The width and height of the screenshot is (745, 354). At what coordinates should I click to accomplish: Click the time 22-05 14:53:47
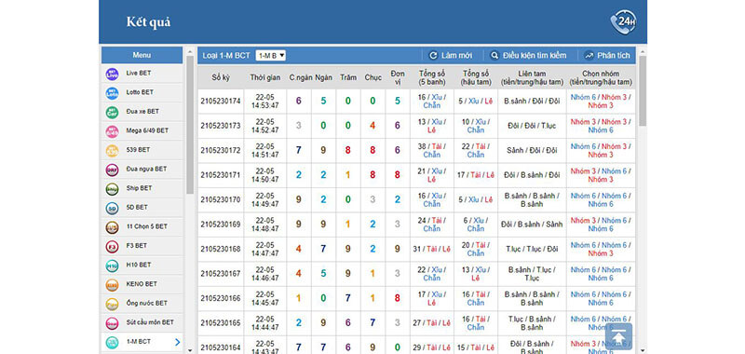pos(265,102)
